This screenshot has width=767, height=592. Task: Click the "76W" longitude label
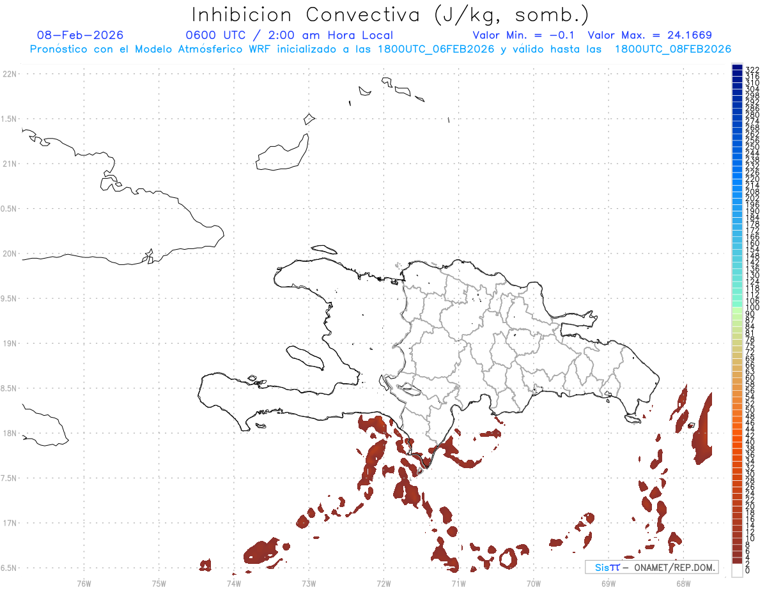[84, 583]
